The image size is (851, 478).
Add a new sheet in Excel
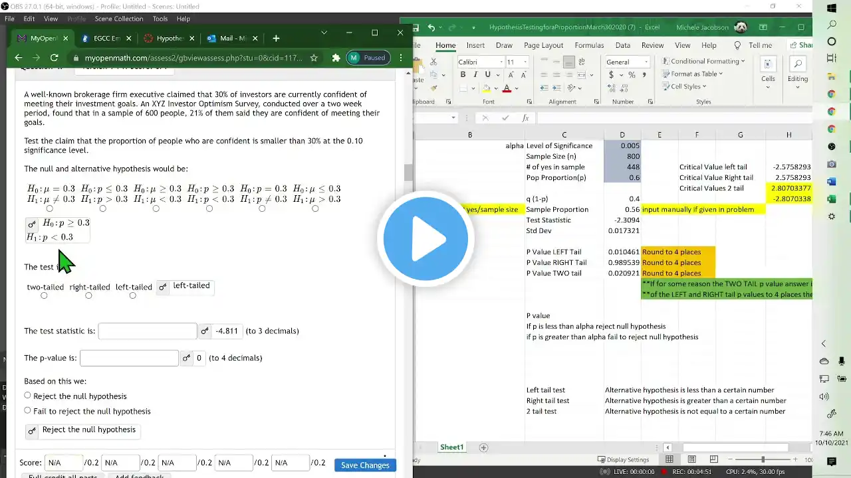point(483,447)
